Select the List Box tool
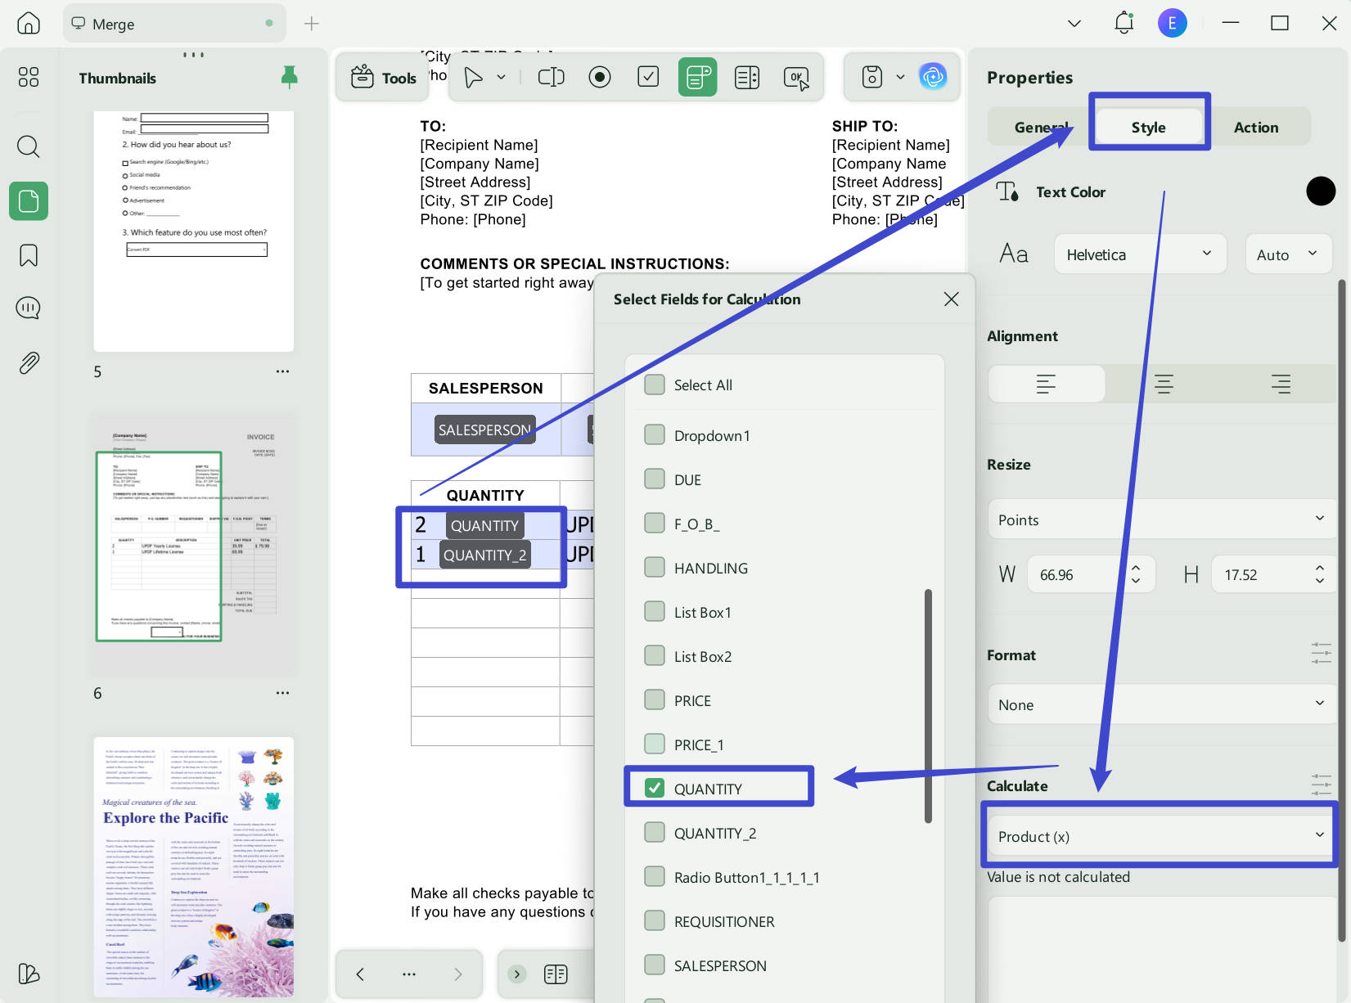Image resolution: width=1351 pixels, height=1003 pixels. click(747, 78)
